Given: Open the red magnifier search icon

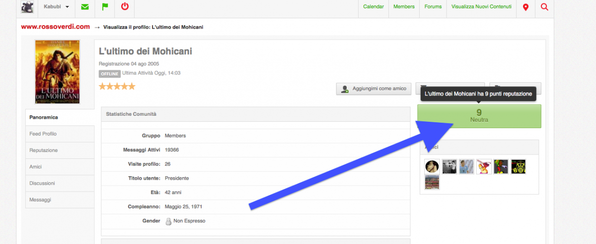Looking at the screenshot, I should tap(544, 7).
